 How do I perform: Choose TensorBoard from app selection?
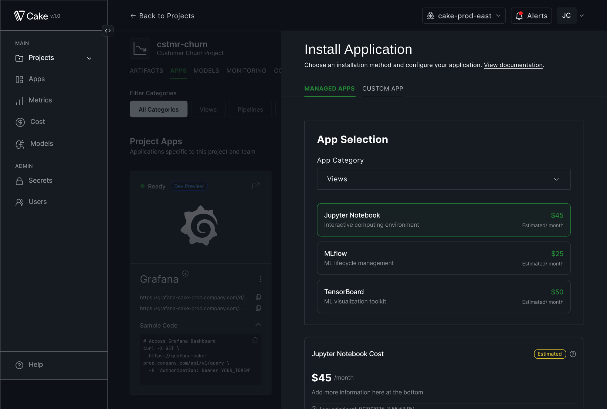(x=443, y=296)
